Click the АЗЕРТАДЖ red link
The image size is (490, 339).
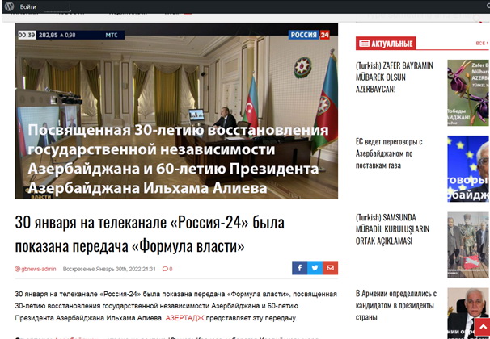point(184,318)
